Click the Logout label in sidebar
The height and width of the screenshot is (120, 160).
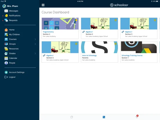12,77
